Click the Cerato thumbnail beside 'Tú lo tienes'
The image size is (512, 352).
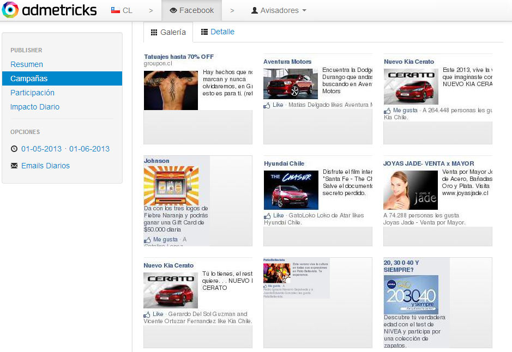click(171, 290)
